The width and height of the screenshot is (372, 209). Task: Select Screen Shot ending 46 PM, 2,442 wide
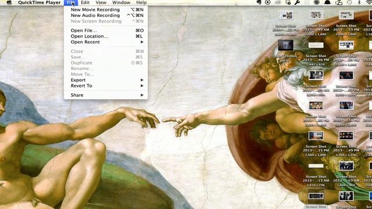316,45
